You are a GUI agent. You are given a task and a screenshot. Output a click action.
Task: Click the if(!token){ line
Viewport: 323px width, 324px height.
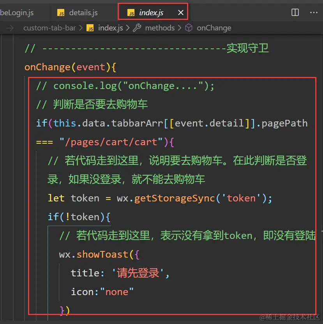coord(79,217)
